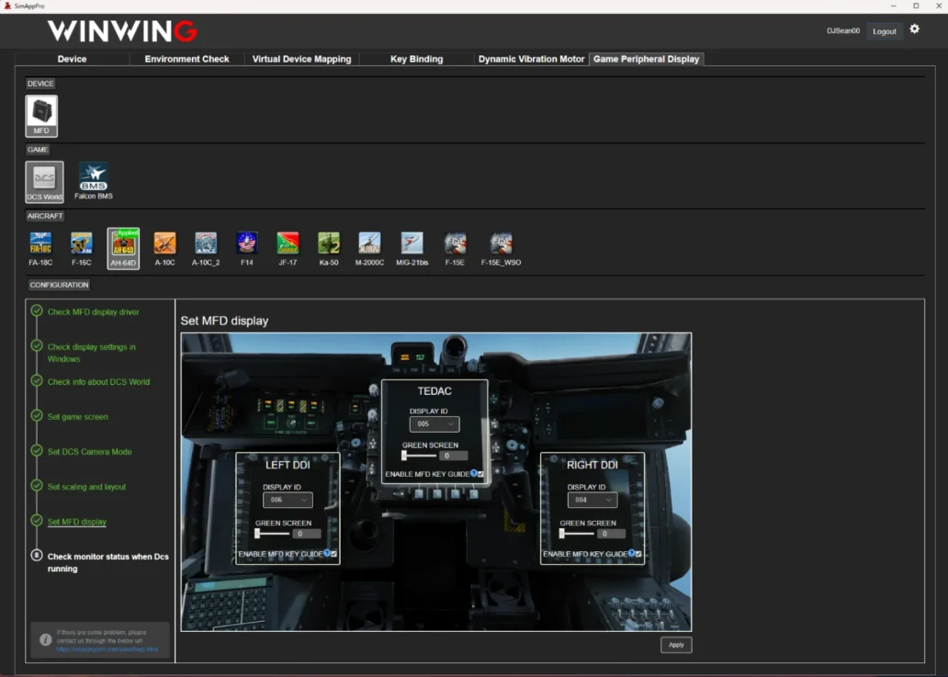The width and height of the screenshot is (948, 677).
Task: Adjust RIGHT DDI Green Screen slider
Action: pos(577,534)
